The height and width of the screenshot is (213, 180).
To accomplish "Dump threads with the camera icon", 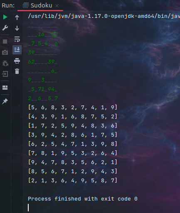I will (5, 52).
